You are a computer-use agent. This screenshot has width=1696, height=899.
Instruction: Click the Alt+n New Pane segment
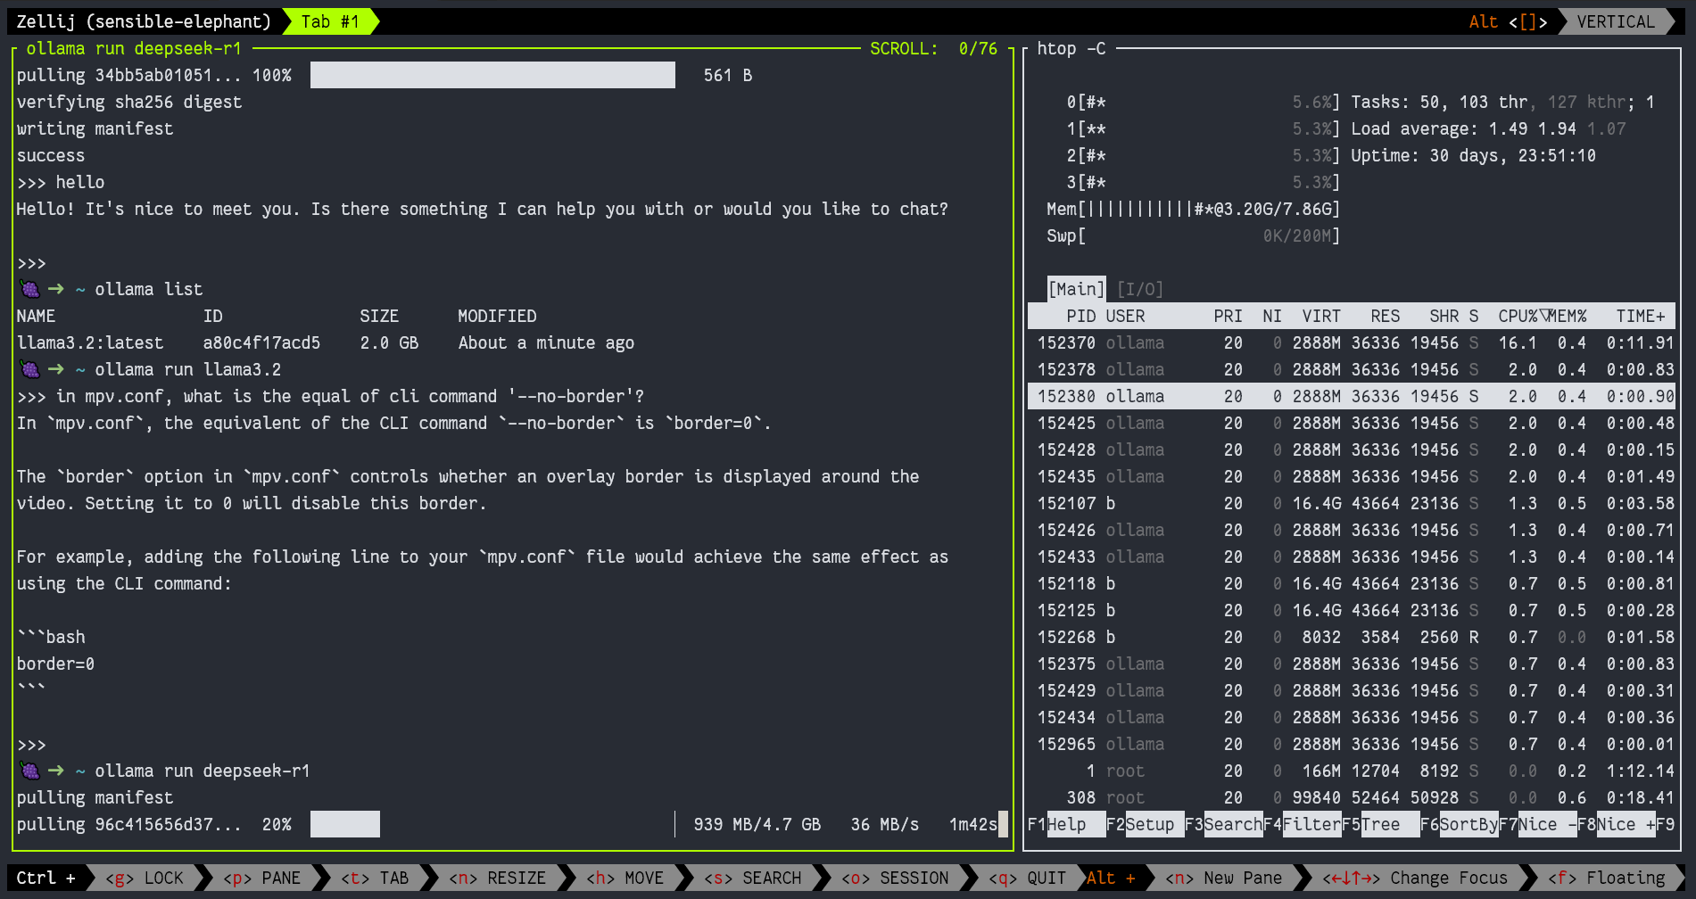click(1223, 878)
